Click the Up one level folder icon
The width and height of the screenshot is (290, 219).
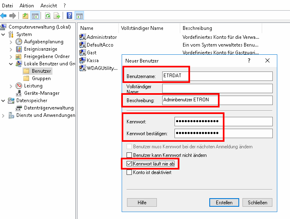pyautogui.click(x=25, y=16)
